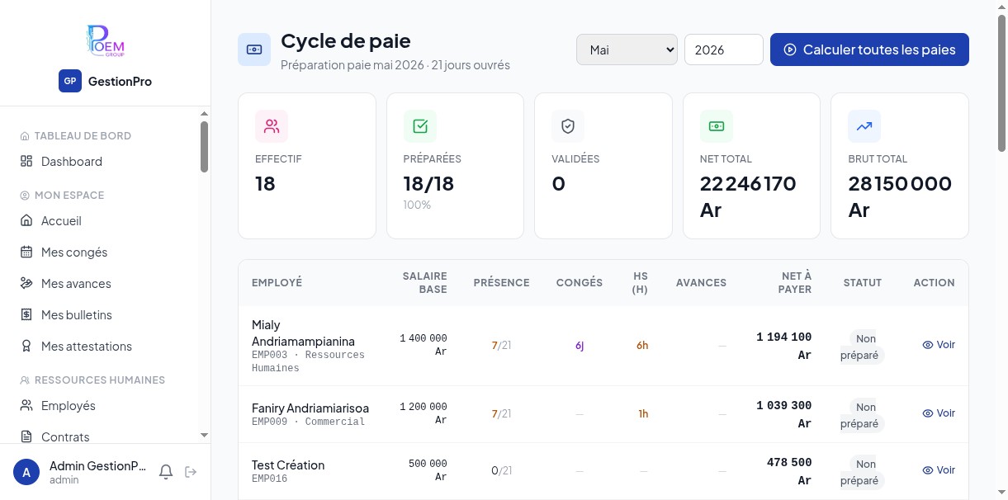
Task: Open the month dropdown showing Mai
Action: (627, 50)
